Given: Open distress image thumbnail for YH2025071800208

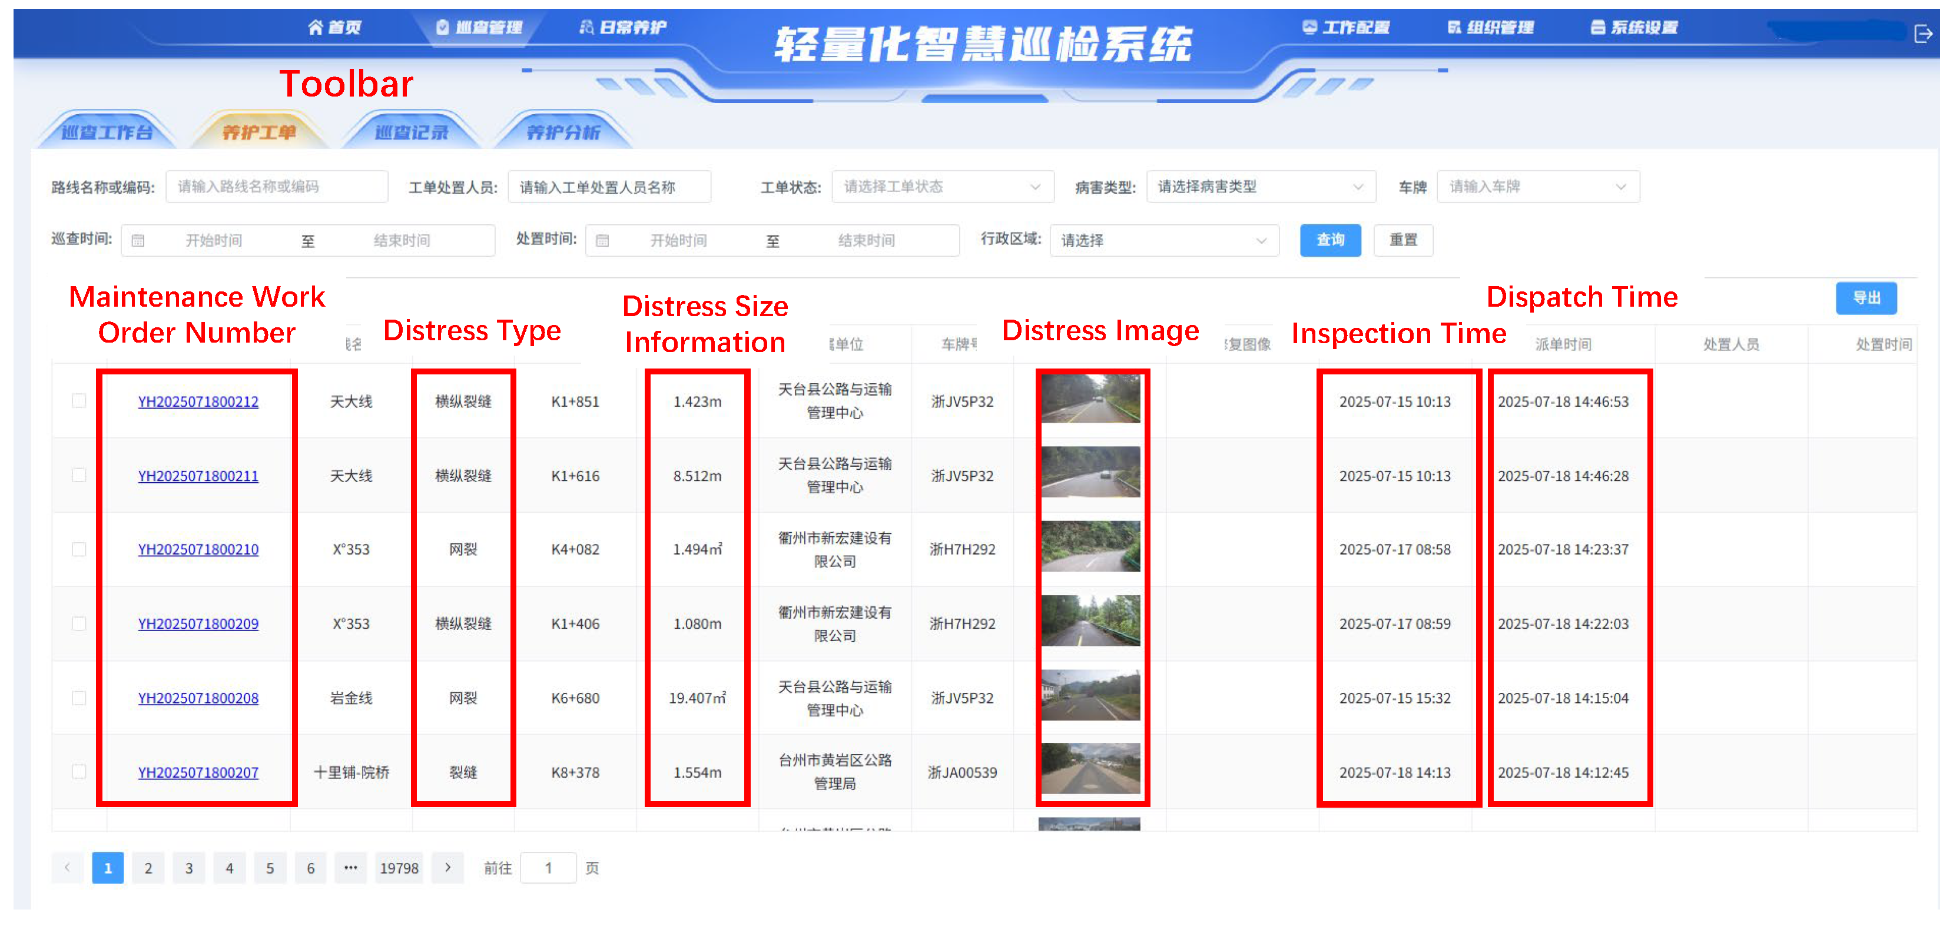Looking at the screenshot, I should click(1090, 696).
